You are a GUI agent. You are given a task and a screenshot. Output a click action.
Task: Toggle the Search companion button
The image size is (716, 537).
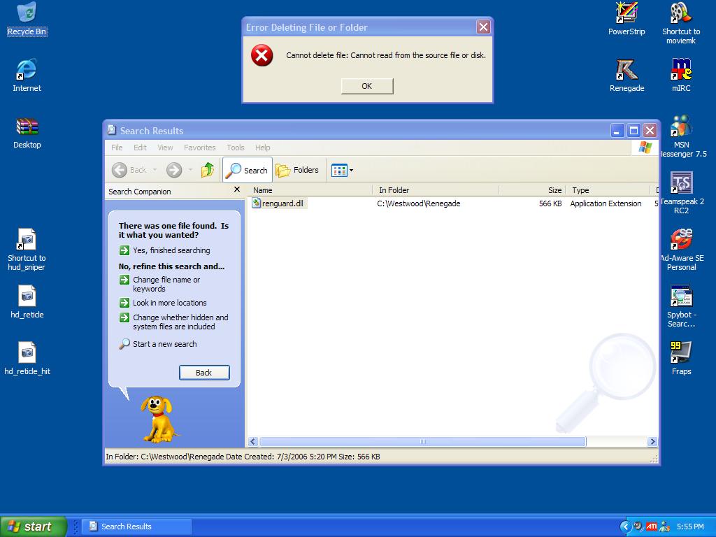coord(247,170)
